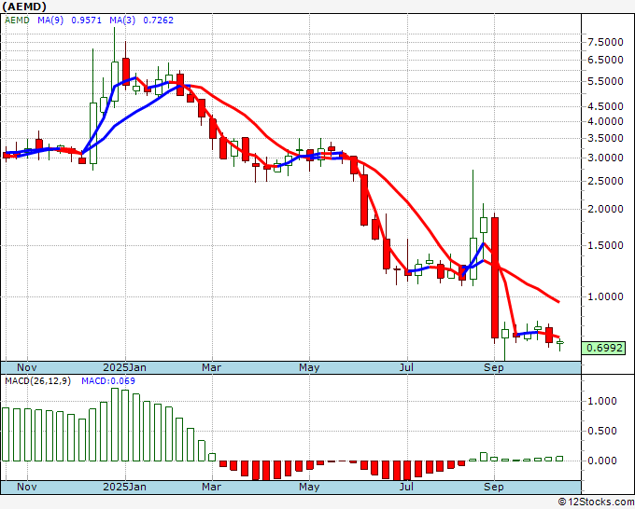This screenshot has height=509, width=635.
Task: Click the (AEMD) chart title
Action: pyautogui.click(x=24, y=7)
